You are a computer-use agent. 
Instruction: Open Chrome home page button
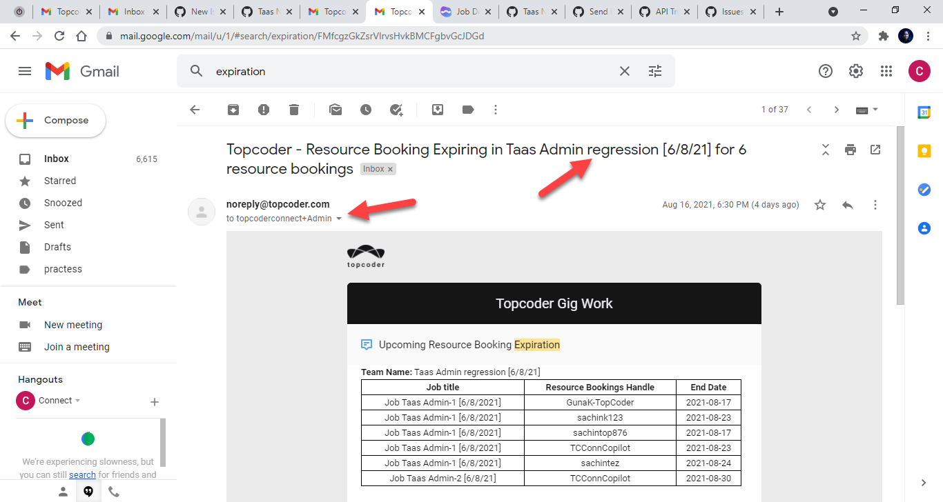[81, 36]
